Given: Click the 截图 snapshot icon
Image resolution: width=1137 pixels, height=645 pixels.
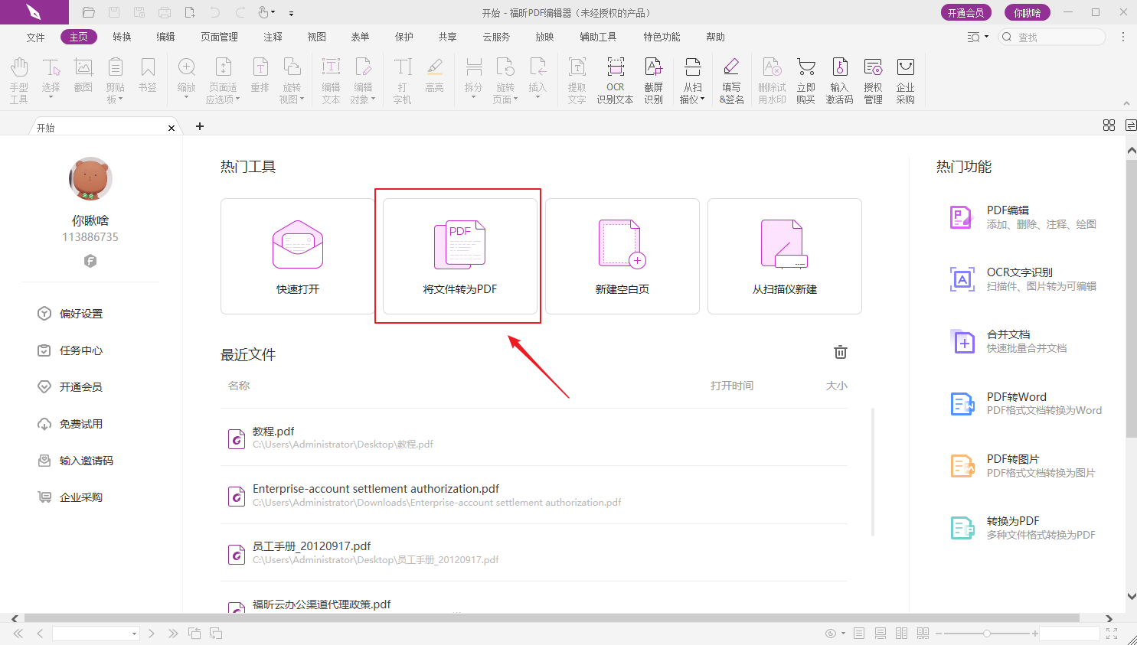Looking at the screenshot, I should [83, 77].
